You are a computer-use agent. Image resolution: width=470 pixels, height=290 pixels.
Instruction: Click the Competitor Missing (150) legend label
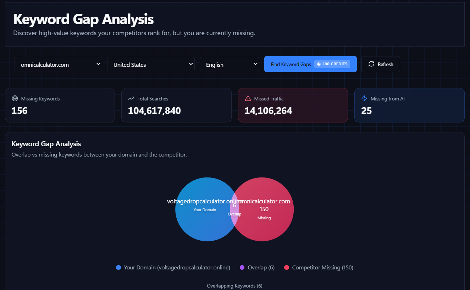[x=322, y=268]
